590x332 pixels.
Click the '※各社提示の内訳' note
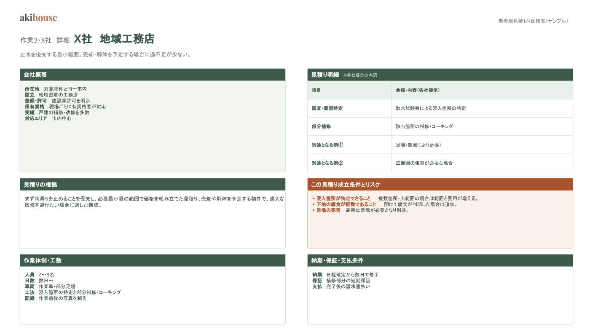click(360, 75)
